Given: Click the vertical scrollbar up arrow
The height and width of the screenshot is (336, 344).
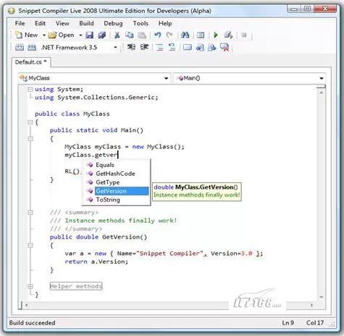Looking at the screenshot, I should (322, 92).
